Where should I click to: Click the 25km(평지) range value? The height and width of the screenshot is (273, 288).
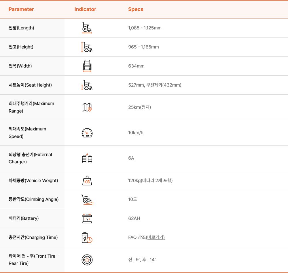click(x=140, y=107)
